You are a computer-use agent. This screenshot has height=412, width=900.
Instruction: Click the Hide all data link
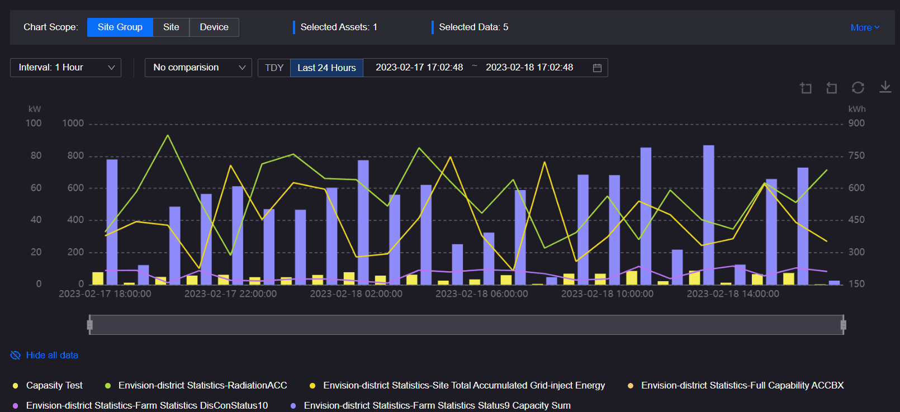click(52, 356)
